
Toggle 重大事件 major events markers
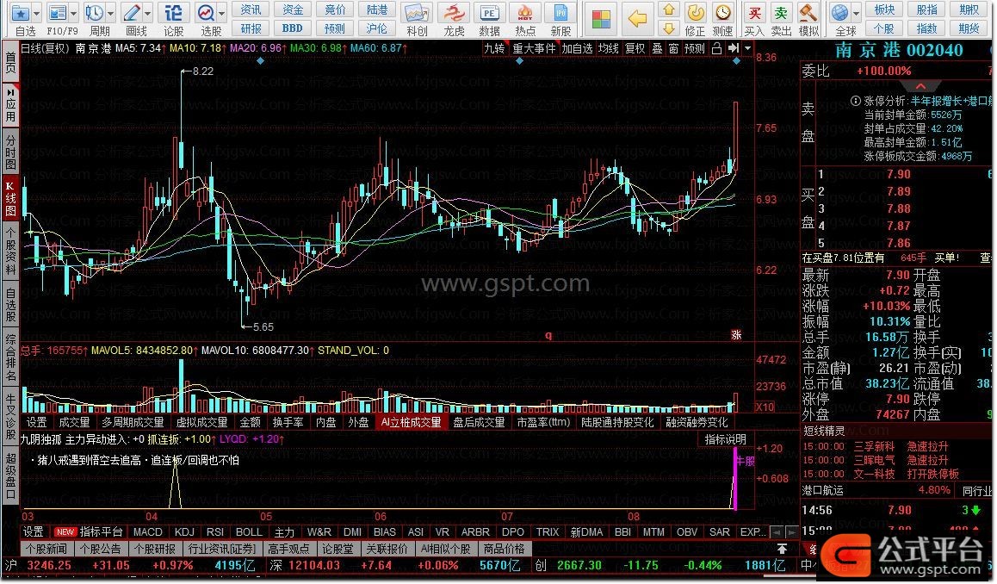coord(534,48)
